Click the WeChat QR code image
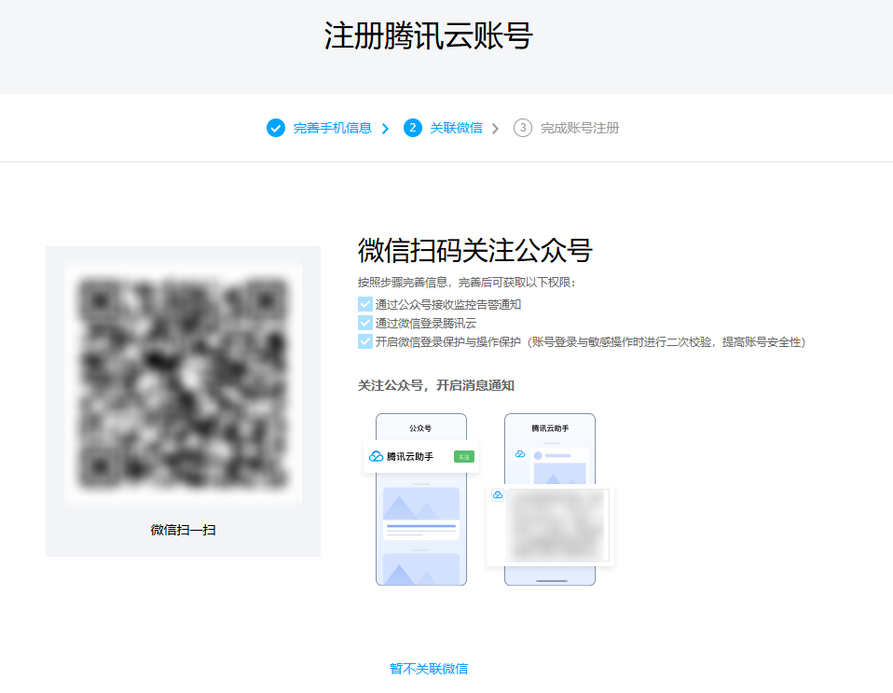 point(183,383)
